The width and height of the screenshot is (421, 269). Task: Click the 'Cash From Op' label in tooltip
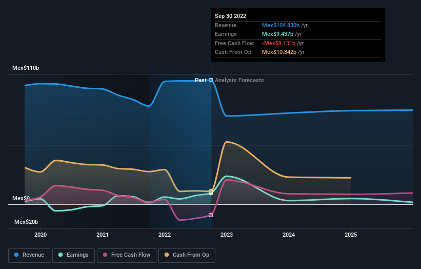tap(233, 52)
